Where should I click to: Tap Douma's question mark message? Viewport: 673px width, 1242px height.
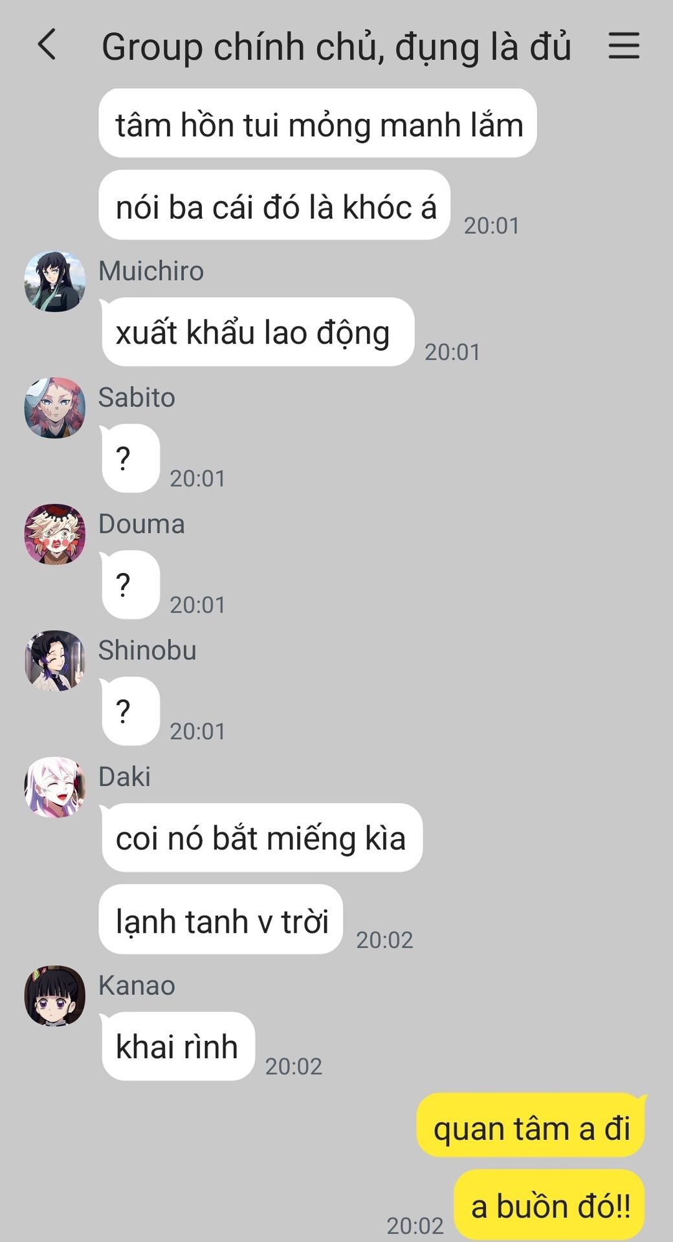coord(129,585)
